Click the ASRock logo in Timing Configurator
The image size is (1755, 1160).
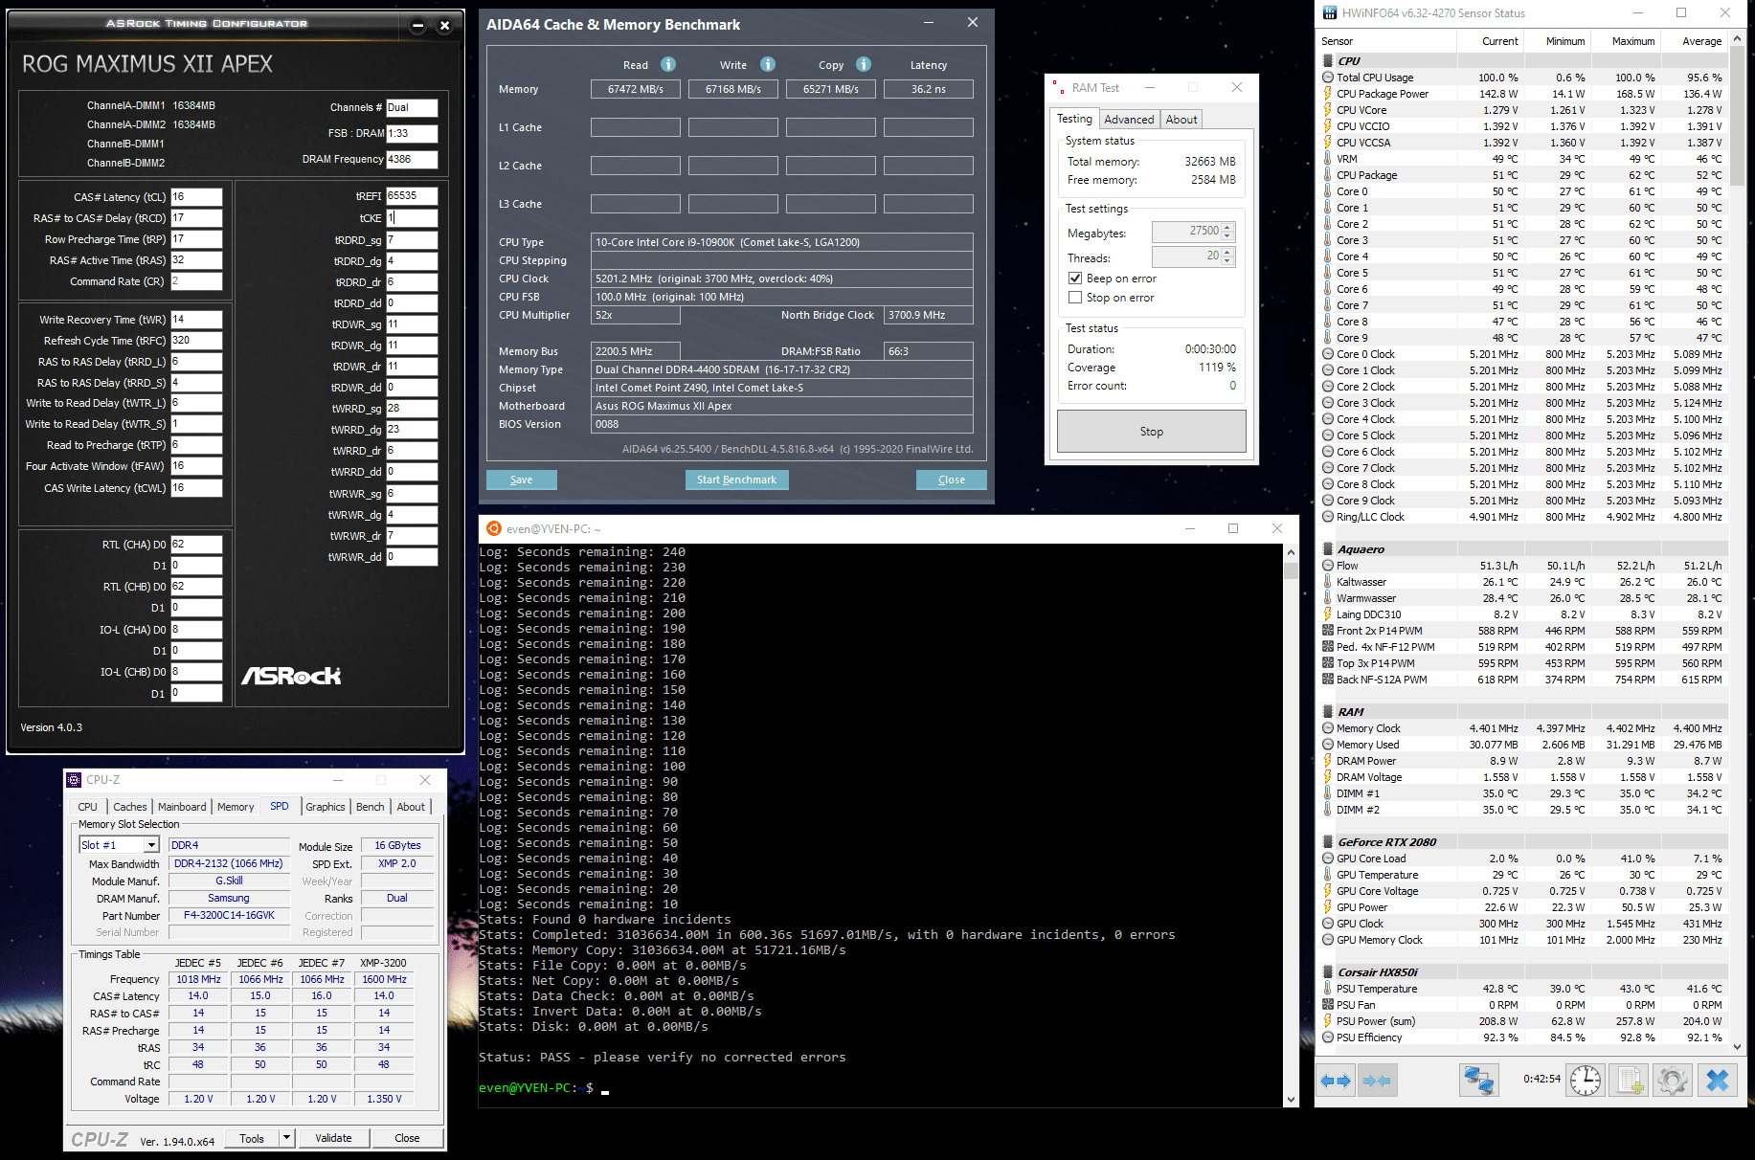coord(291,676)
